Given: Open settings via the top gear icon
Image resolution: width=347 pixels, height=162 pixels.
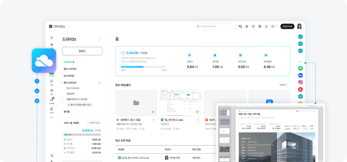Looking at the screenshot, I should pyautogui.click(x=247, y=26).
